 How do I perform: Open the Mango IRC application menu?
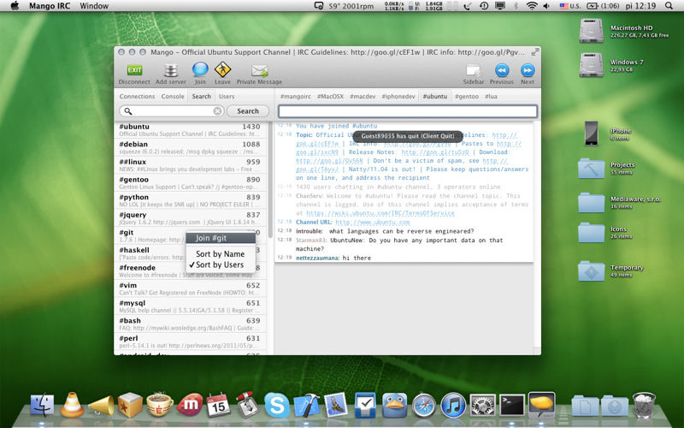point(48,6)
